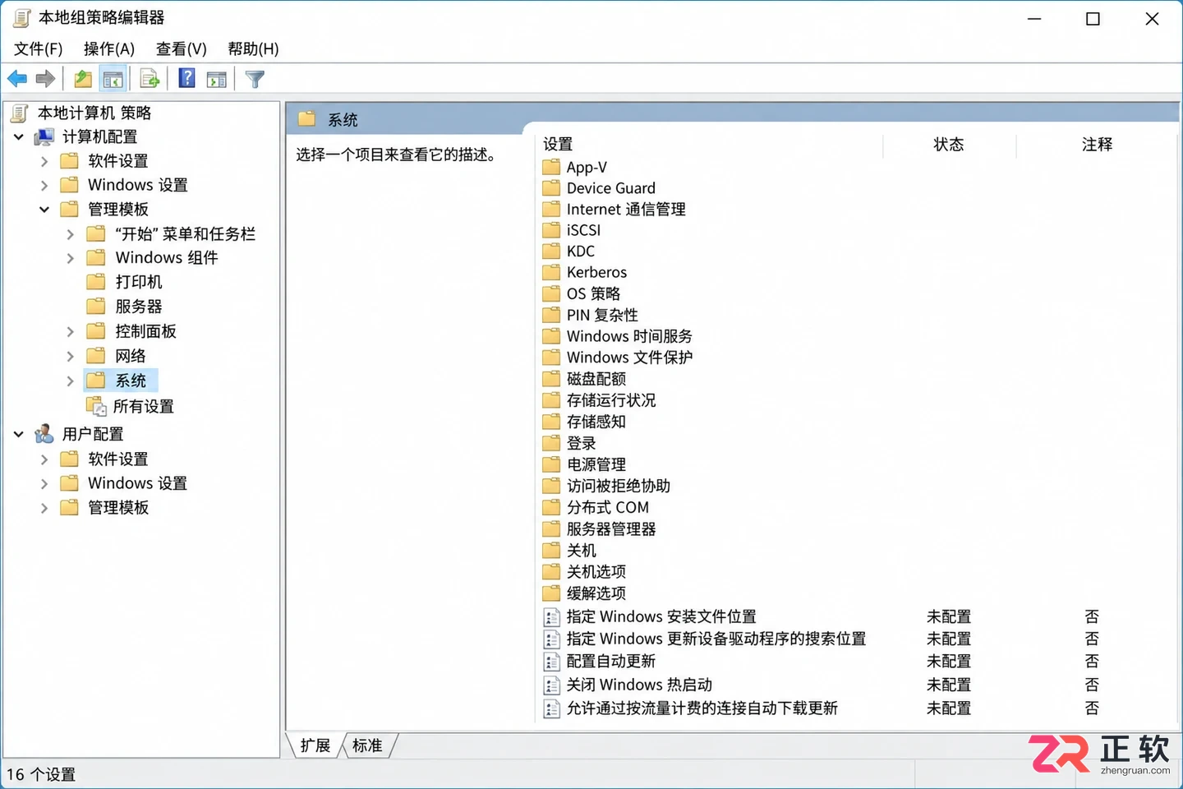The height and width of the screenshot is (789, 1183).
Task: Open the 帮助(H) menu
Action: (253, 48)
